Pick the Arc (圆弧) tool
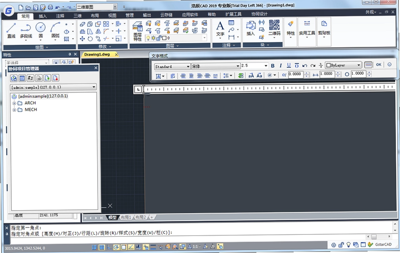Viewport: 400px width, 253px height. coord(56,30)
